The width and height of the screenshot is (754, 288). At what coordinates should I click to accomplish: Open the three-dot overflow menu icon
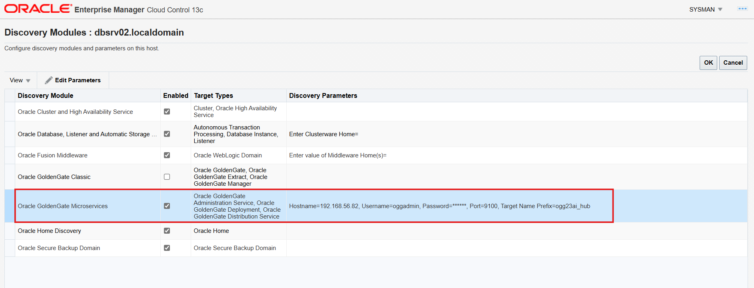pos(742,9)
